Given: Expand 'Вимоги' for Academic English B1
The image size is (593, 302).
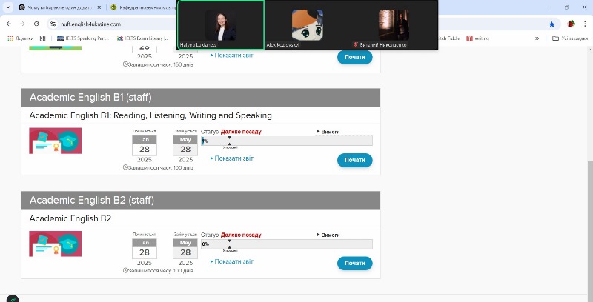Looking at the screenshot, I should coord(328,132).
